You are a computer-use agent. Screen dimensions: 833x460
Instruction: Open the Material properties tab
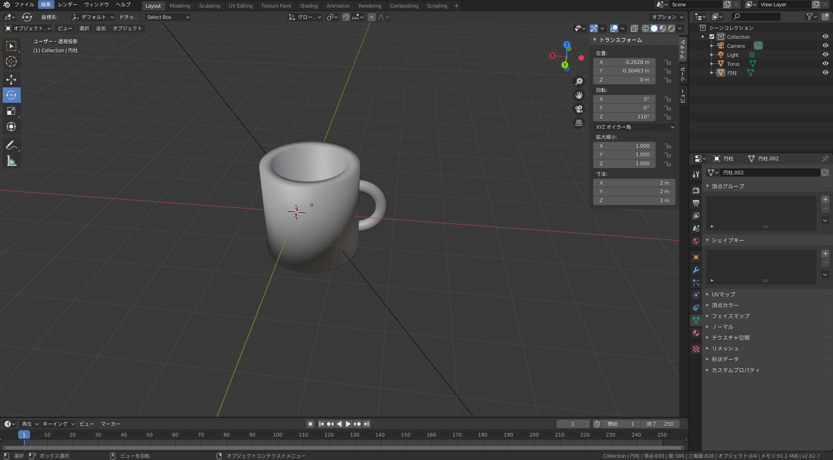(696, 333)
